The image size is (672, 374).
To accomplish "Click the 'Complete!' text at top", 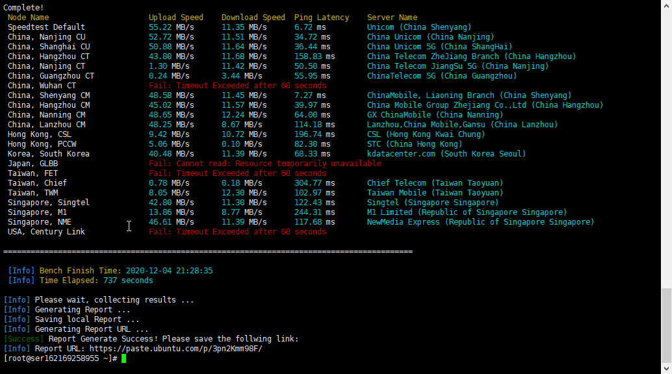I will (x=23, y=8).
